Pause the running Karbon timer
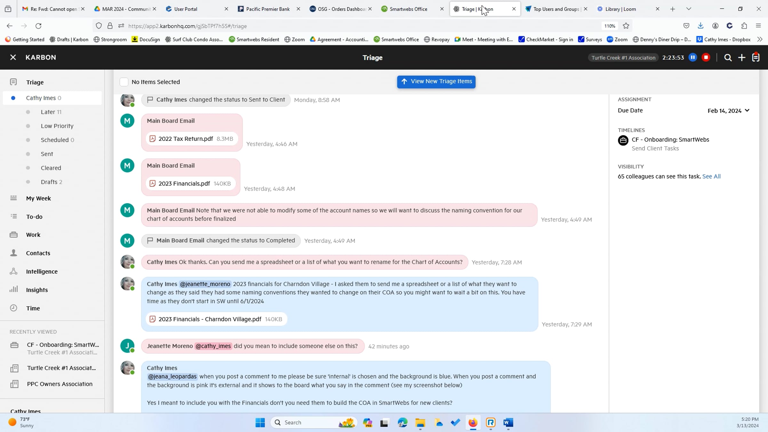Screen dimensions: 768x432 (x=693, y=58)
